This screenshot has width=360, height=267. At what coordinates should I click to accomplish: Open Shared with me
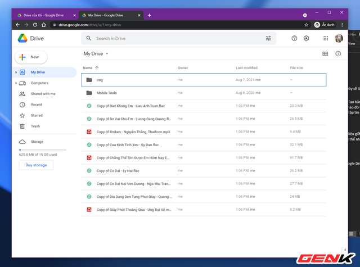point(44,94)
